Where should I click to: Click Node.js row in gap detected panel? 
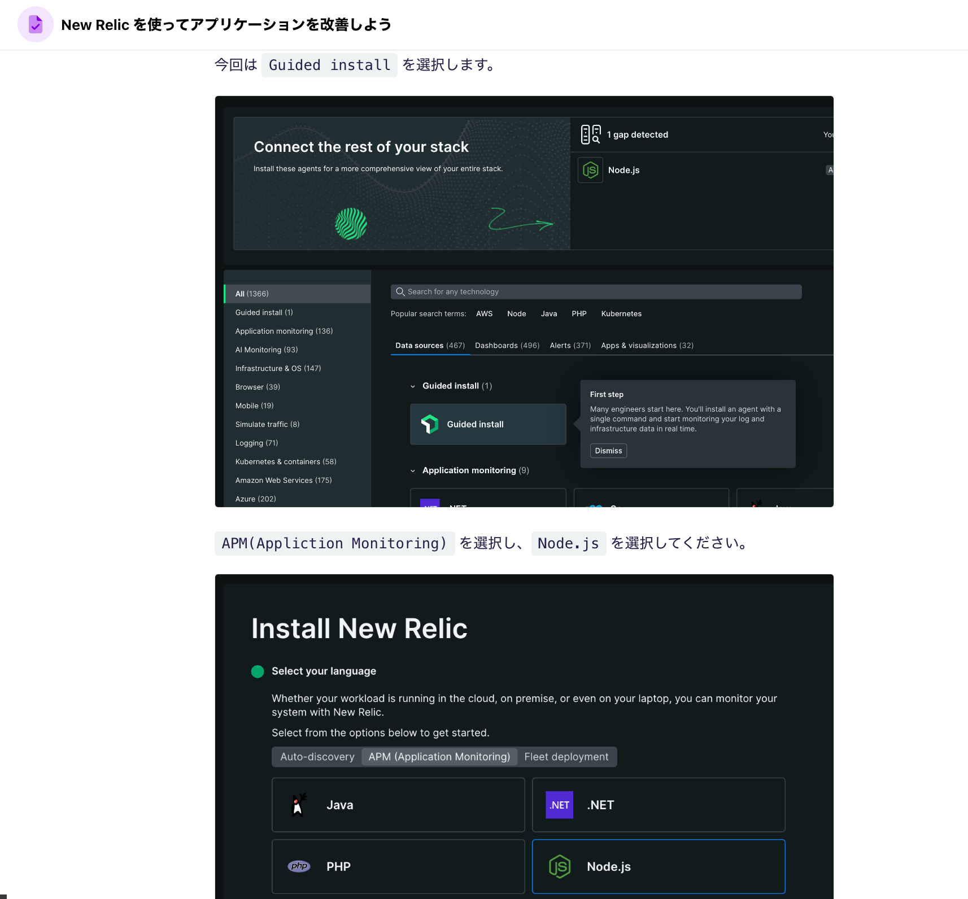click(x=702, y=170)
